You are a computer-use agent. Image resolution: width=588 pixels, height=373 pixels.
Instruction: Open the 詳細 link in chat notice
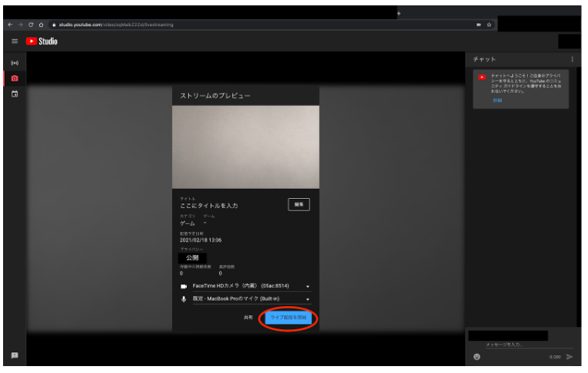[497, 100]
